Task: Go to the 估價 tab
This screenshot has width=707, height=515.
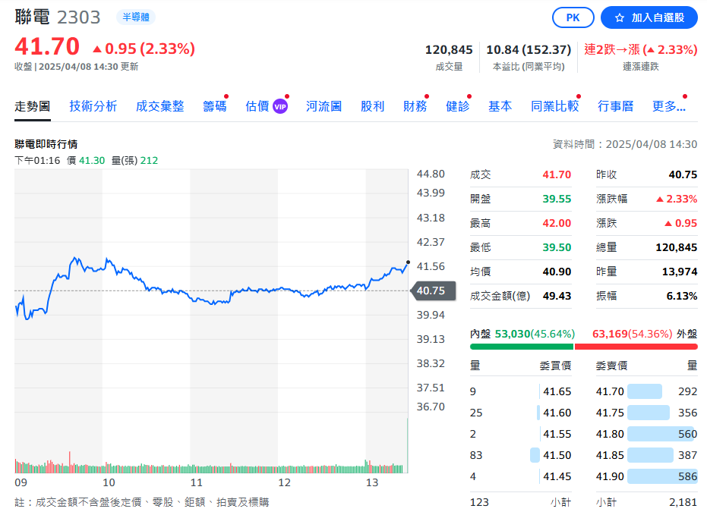Action: (257, 106)
